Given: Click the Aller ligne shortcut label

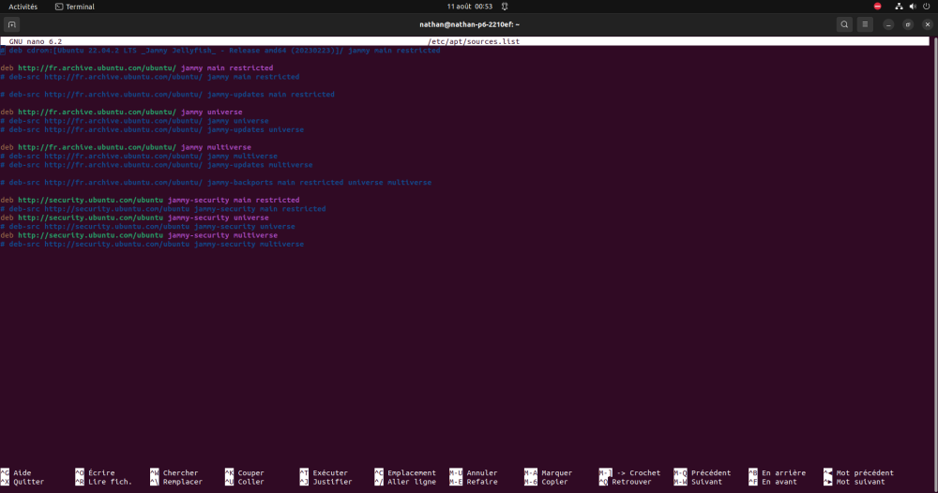Looking at the screenshot, I should coord(411,482).
